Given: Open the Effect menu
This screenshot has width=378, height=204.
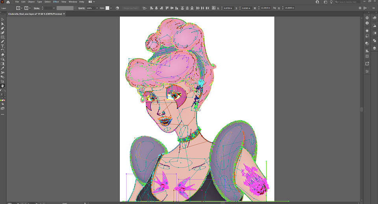Looking at the screenshot, I should [x=56, y=2].
